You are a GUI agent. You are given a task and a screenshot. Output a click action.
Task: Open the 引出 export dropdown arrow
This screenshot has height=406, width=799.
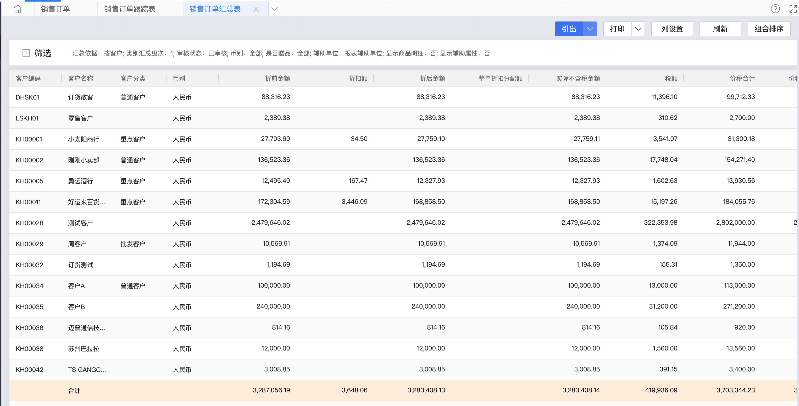point(590,29)
